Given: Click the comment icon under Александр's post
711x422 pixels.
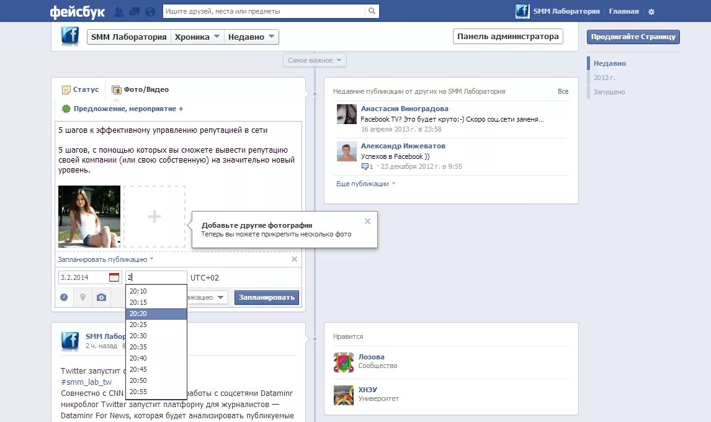Looking at the screenshot, I should 365,166.
